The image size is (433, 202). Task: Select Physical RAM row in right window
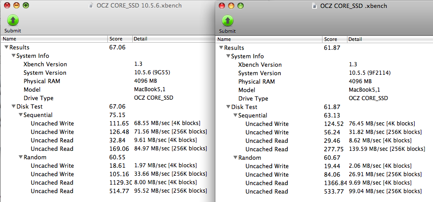324,82
